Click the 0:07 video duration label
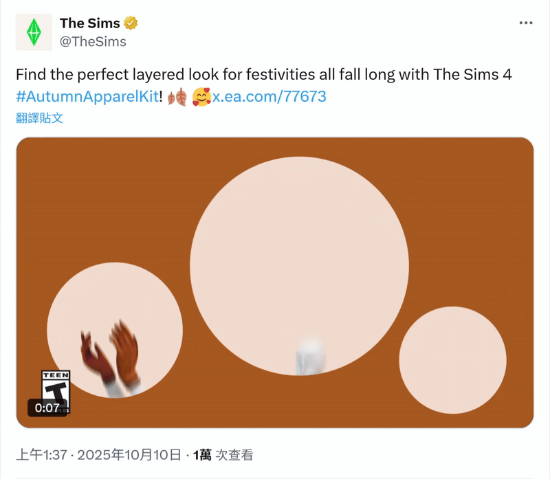This screenshot has width=550, height=479. click(47, 408)
